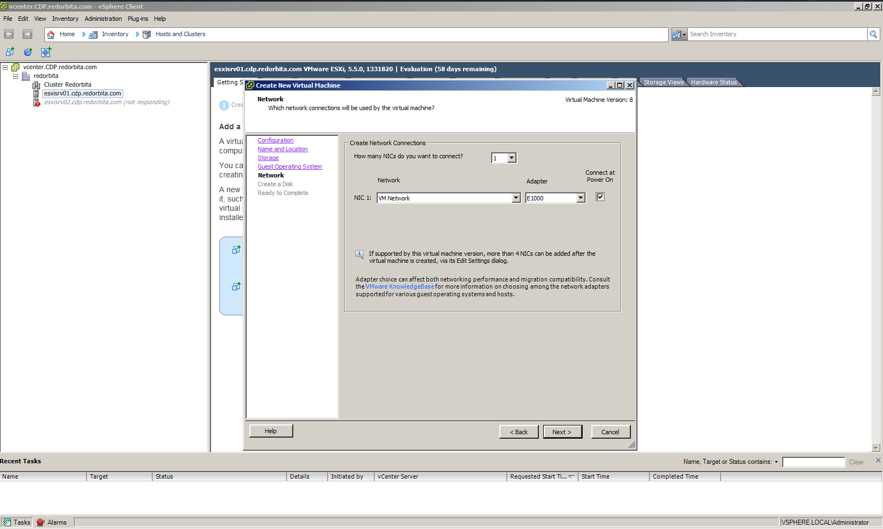
Task: Click the Next button in wizard
Action: 562,432
